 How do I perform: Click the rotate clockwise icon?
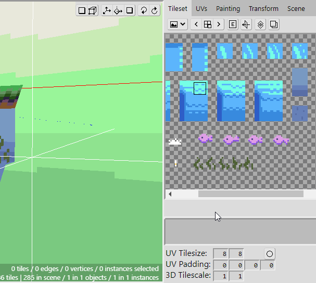coord(155,10)
